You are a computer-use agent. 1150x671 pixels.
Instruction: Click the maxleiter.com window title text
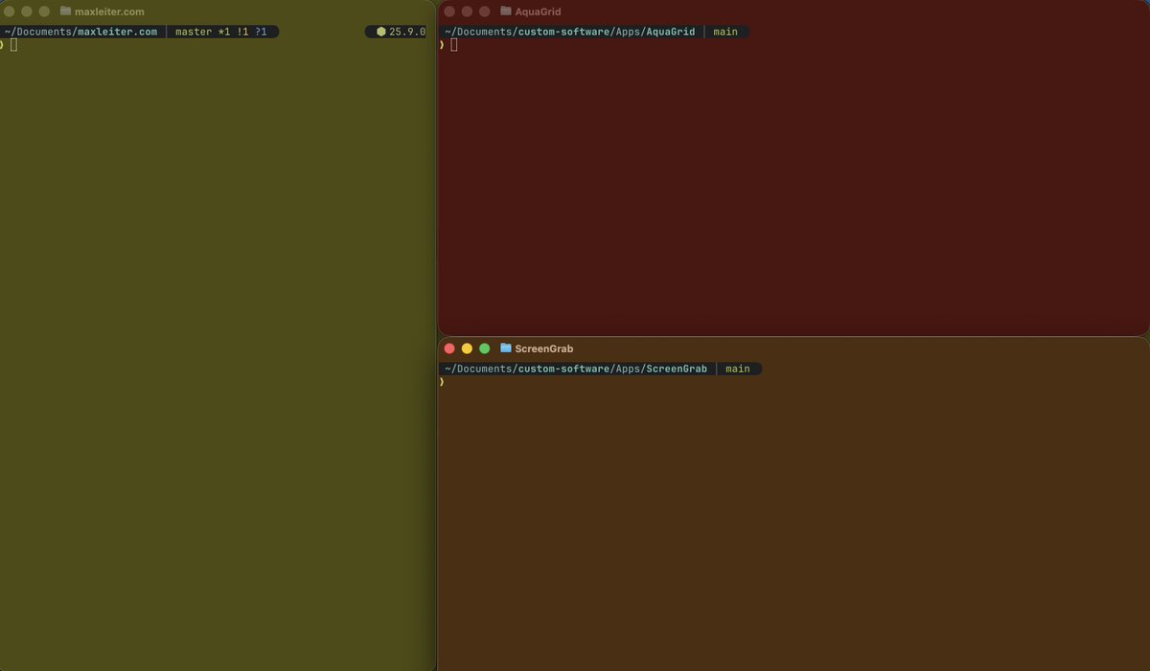[109, 11]
